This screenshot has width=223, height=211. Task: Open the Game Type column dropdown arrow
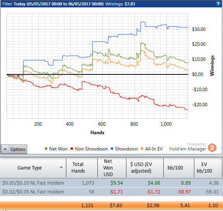click(61, 168)
